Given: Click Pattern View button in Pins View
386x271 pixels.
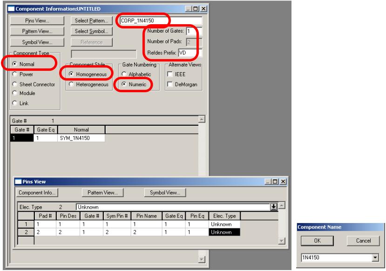Looking at the screenshot, I should (102, 192).
